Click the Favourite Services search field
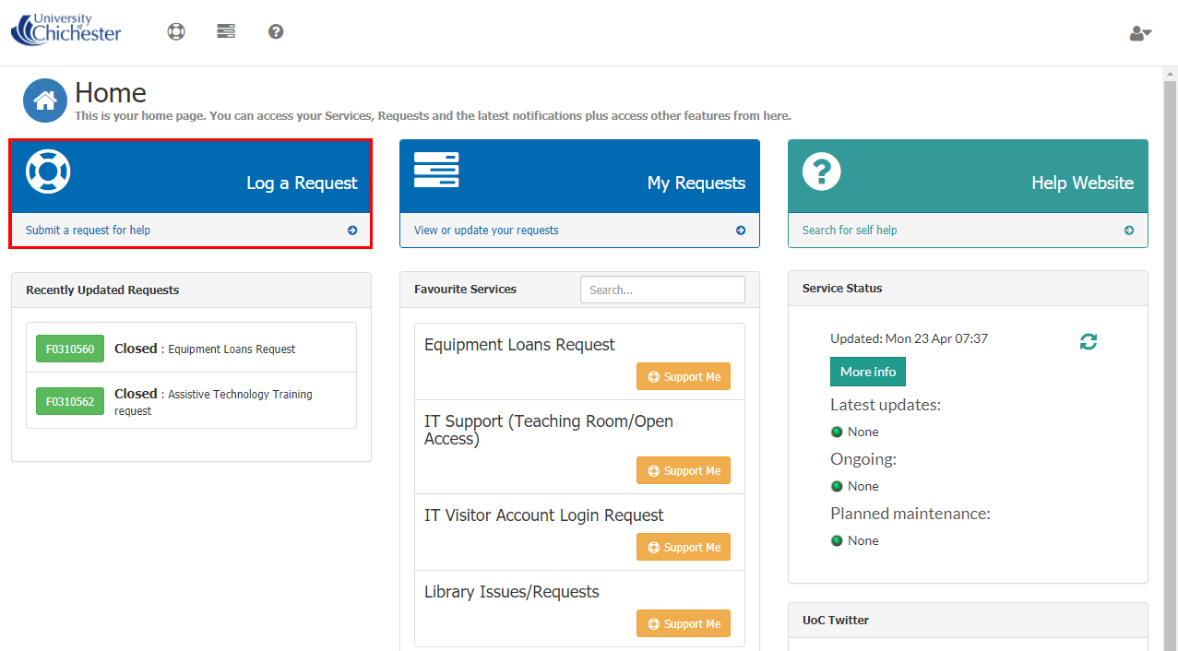Image resolution: width=1178 pixels, height=651 pixels. pos(661,289)
